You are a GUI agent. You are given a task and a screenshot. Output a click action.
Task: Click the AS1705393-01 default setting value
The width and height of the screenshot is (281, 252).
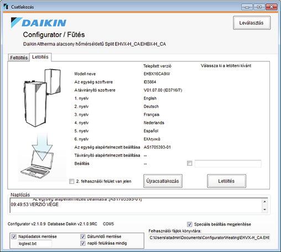157,147
